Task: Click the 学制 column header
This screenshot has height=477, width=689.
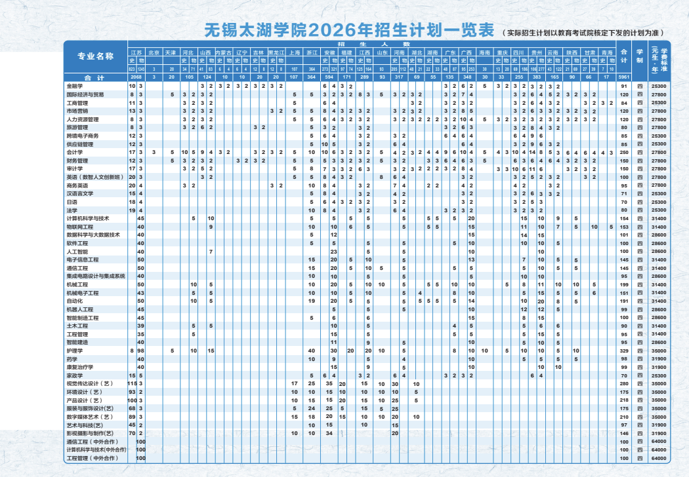Action: coord(639,56)
